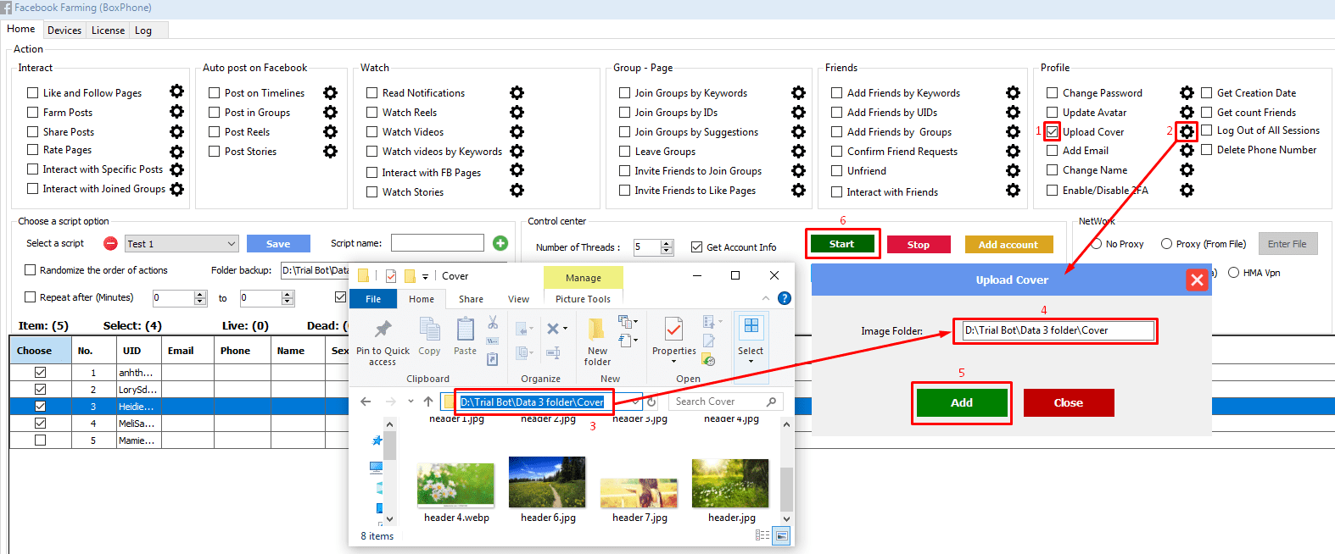Click the red remove script icon

click(x=110, y=244)
